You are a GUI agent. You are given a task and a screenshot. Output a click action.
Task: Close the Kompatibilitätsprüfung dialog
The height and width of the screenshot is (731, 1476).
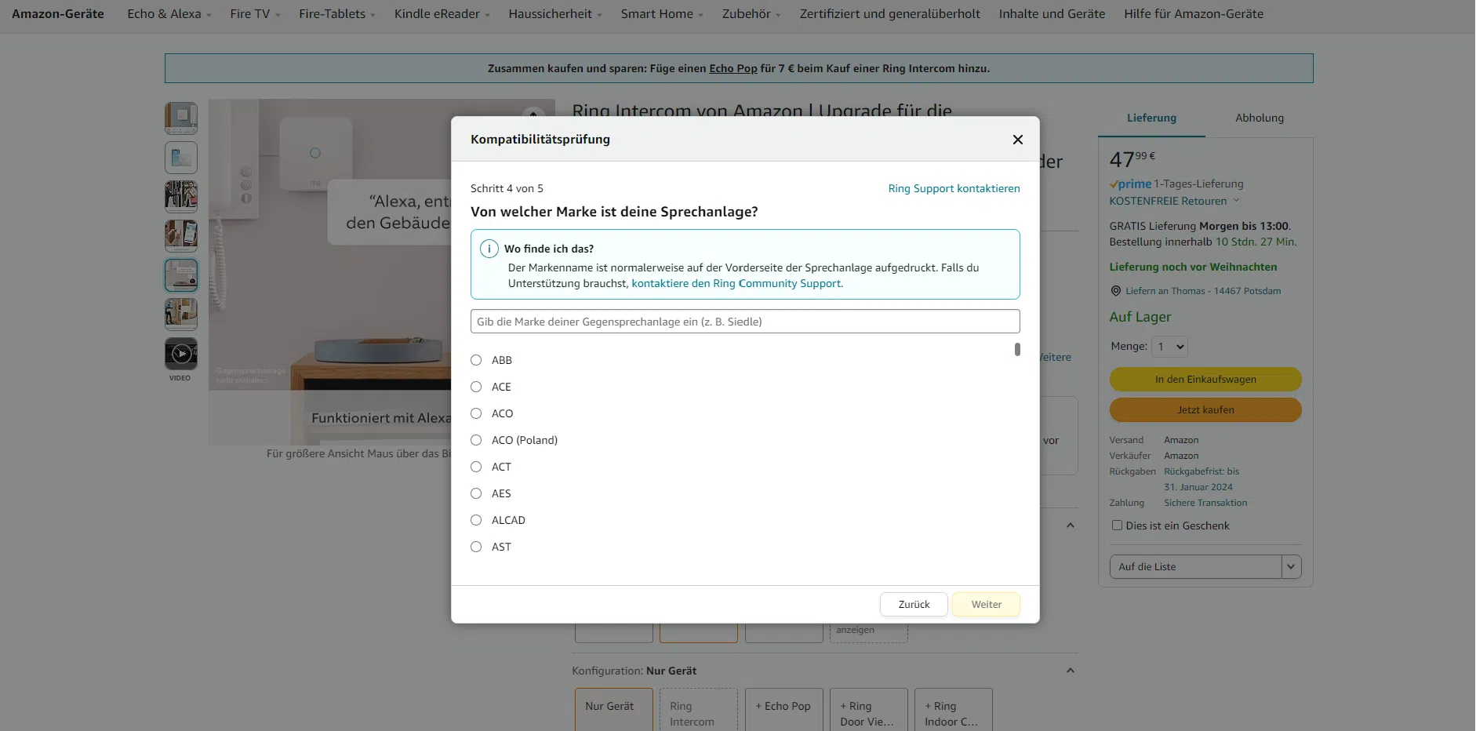(1017, 140)
